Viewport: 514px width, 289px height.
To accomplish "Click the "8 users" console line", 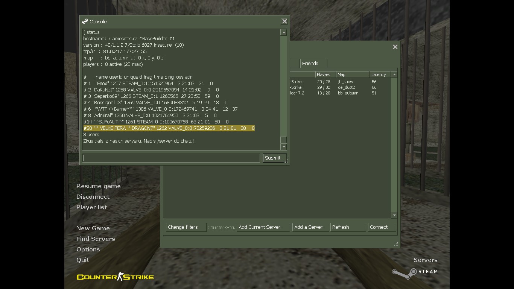I will 91,135.
